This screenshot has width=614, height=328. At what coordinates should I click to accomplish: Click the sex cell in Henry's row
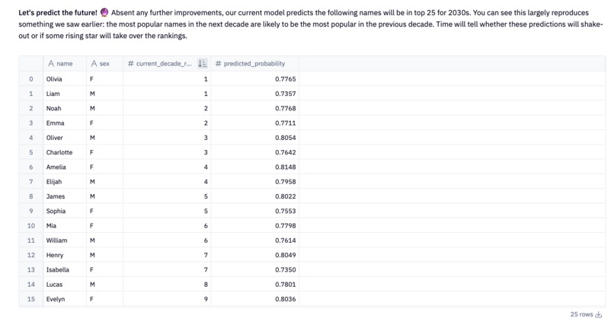coord(104,255)
